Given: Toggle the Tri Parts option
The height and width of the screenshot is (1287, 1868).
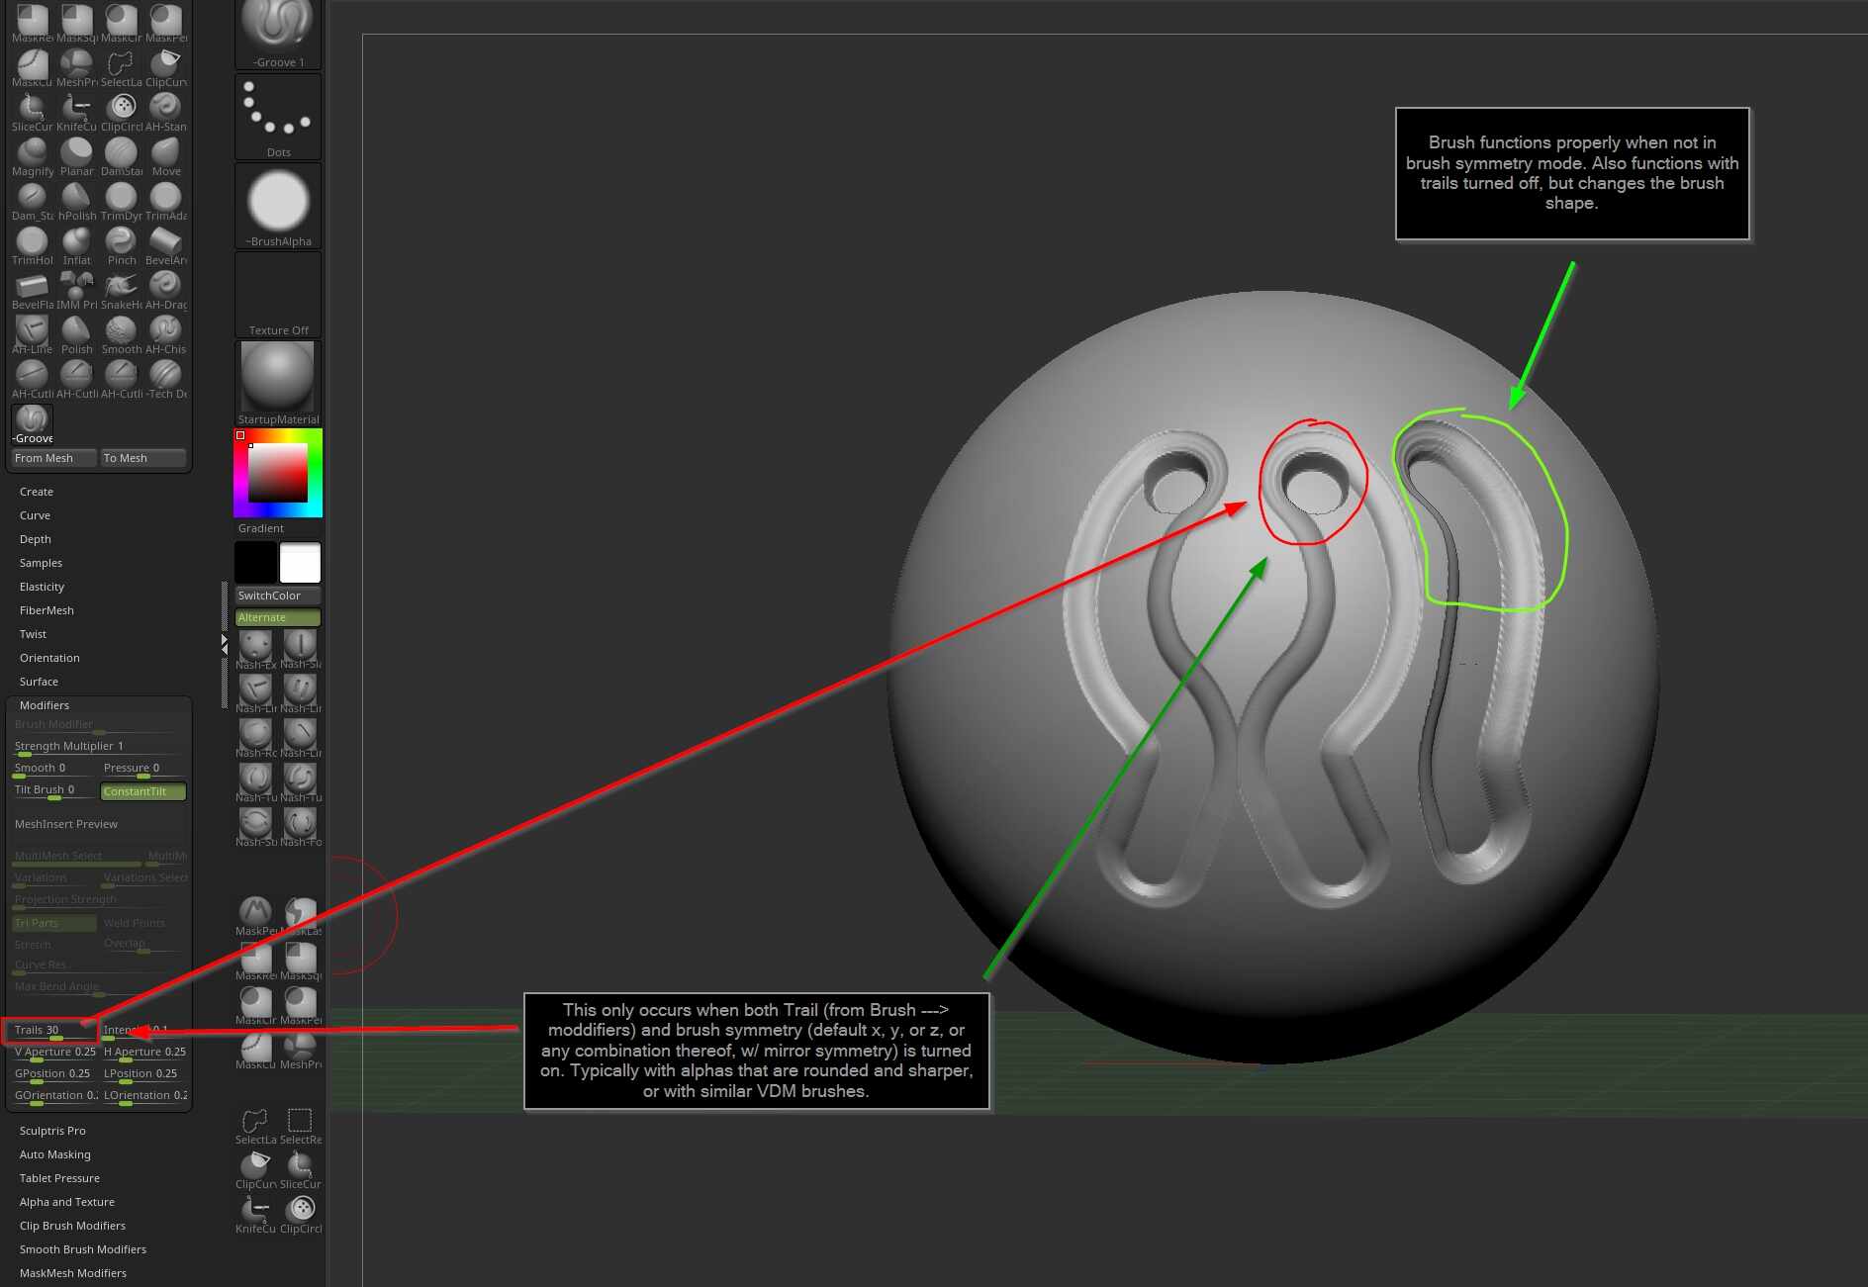Looking at the screenshot, I should [x=54, y=923].
